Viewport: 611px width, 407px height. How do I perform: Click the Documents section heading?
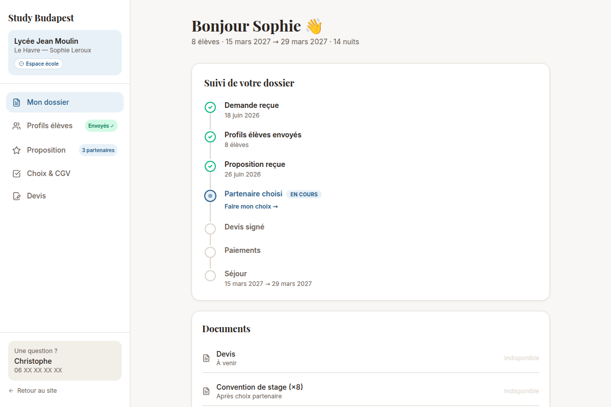pos(226,329)
